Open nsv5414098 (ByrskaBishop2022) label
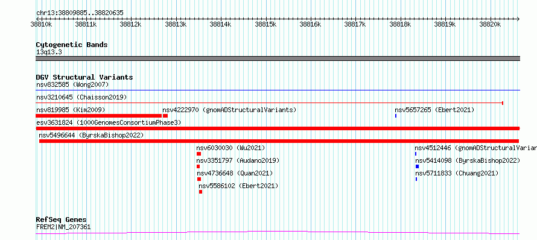The width and height of the screenshot is (537, 240). 468,160
